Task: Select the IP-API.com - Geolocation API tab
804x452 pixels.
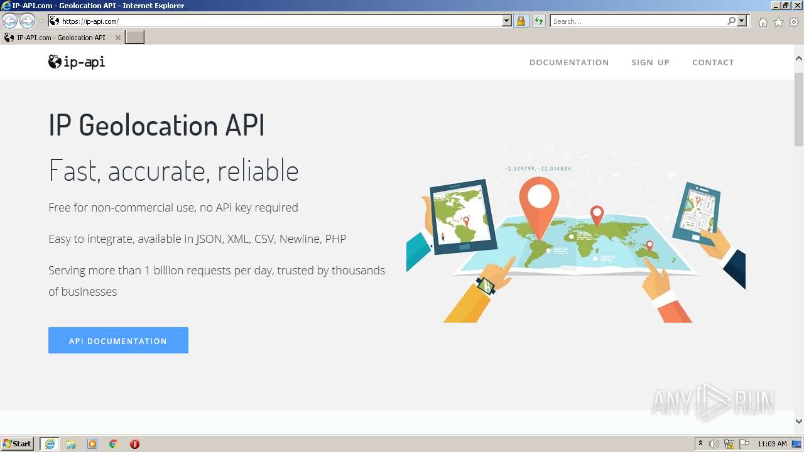Action: (x=62, y=38)
